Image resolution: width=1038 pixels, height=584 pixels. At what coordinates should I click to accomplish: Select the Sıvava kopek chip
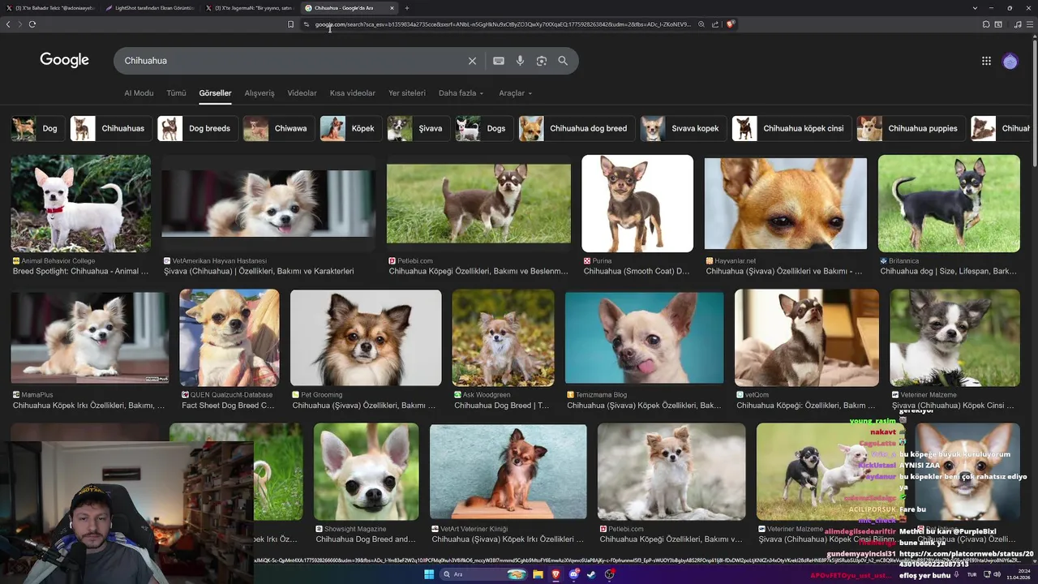pyautogui.click(x=683, y=128)
